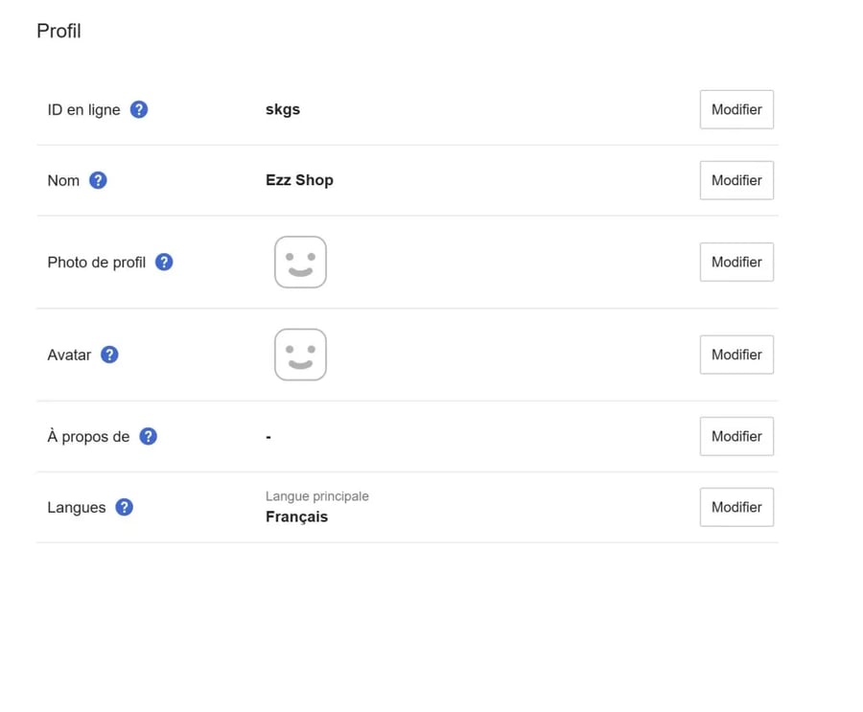
Task: Click the Français primary language value
Action: 296,517
